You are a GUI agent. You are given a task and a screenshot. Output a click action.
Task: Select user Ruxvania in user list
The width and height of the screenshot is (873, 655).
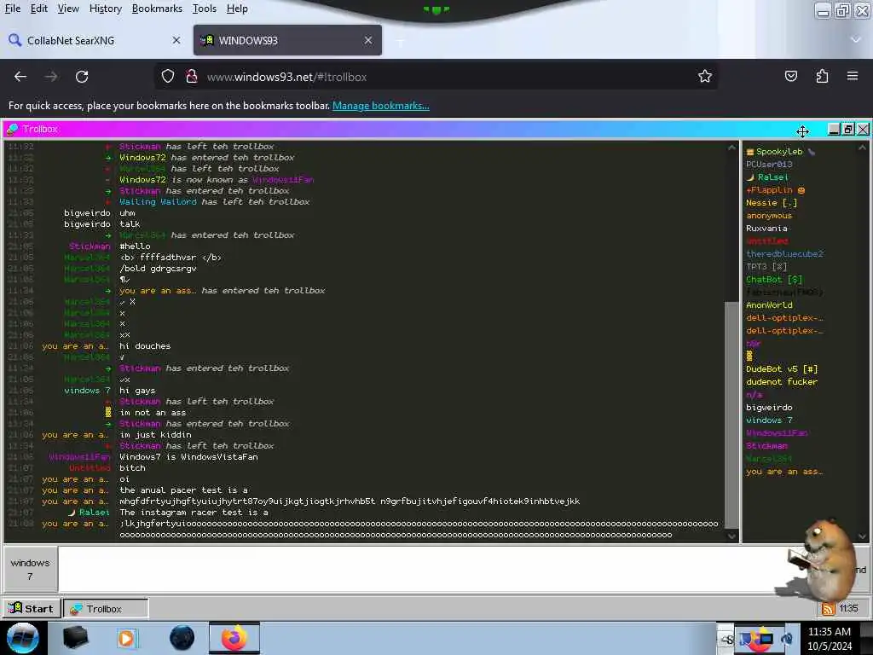pyautogui.click(x=766, y=229)
